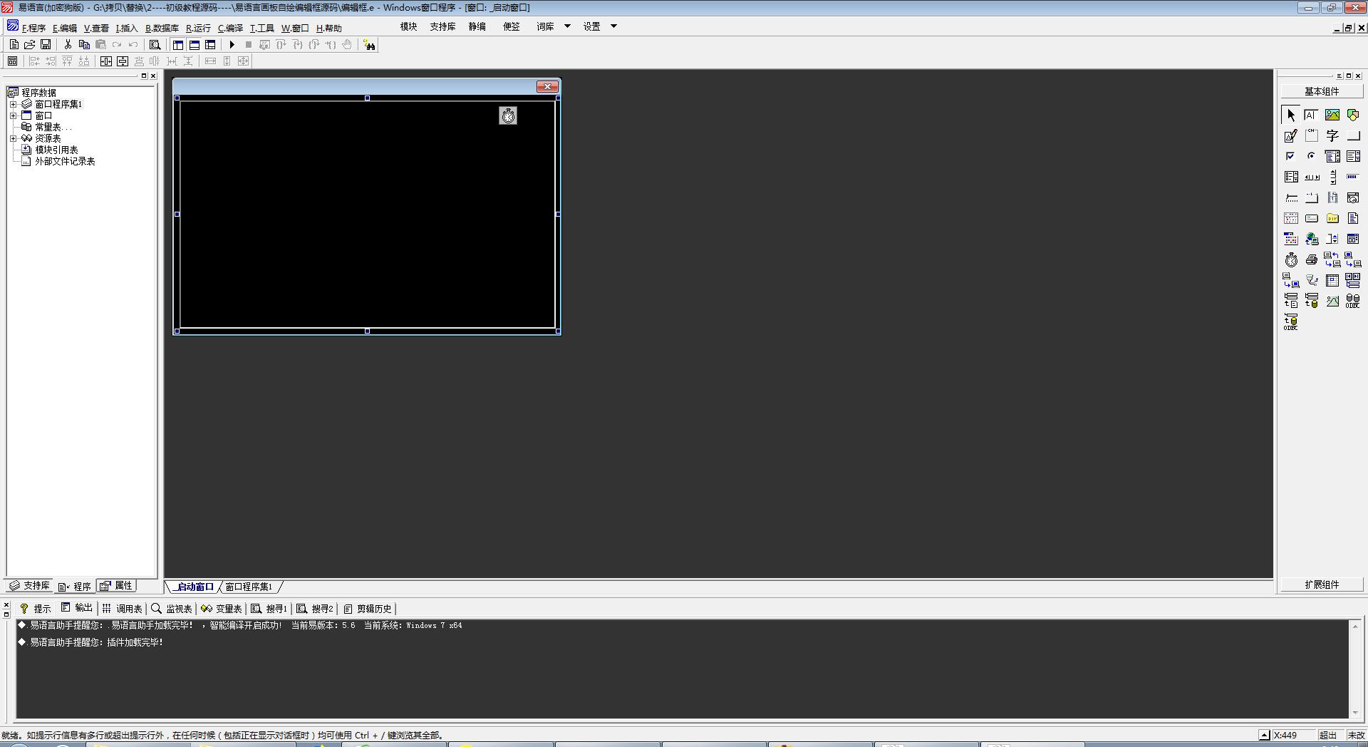The height and width of the screenshot is (747, 1368).
Task: Select 模块引用表 in the program tree
Action: tap(56, 150)
